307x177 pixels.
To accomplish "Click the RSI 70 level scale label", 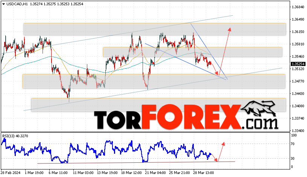I will (x=292, y=144).
